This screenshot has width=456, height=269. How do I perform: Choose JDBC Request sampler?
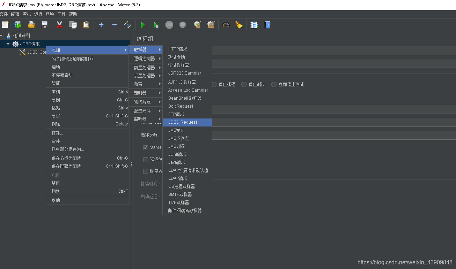click(187, 122)
